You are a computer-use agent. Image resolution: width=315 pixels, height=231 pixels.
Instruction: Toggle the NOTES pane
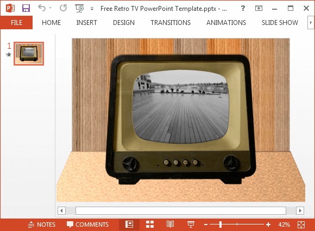[x=42, y=224]
